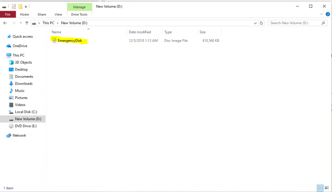332x192 pixels.
Task: Click the Forward navigation arrow
Action: coord(13,23)
